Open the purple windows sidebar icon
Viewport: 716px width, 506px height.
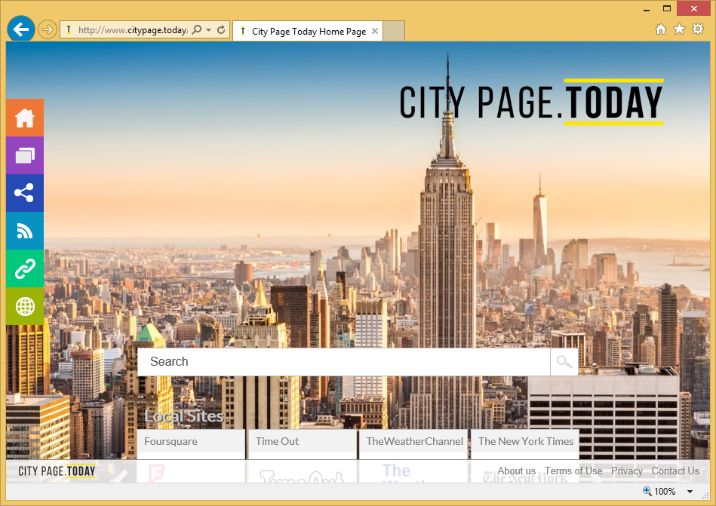(x=25, y=155)
